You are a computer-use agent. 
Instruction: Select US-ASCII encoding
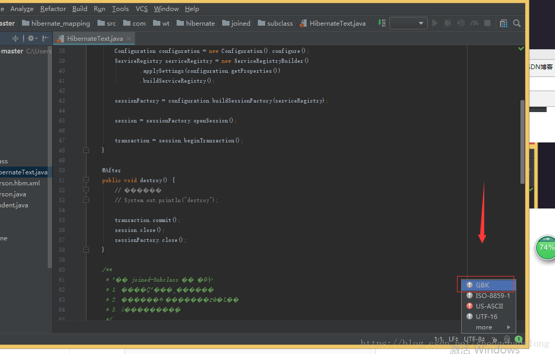click(x=488, y=306)
